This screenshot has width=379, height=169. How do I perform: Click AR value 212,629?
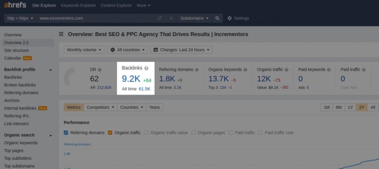(x=104, y=87)
